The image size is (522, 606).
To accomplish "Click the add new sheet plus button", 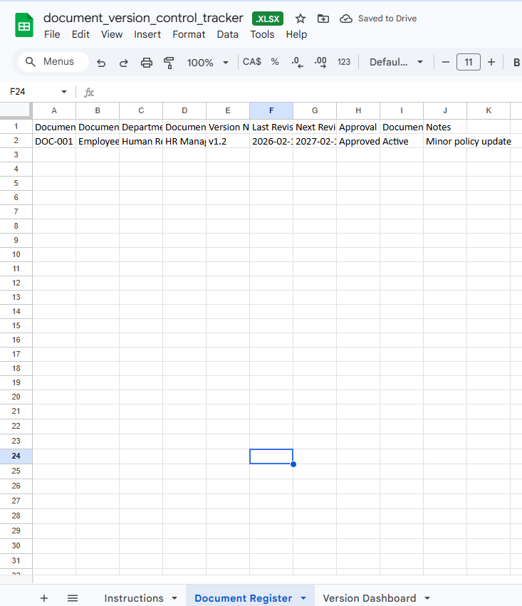I will click(x=44, y=598).
